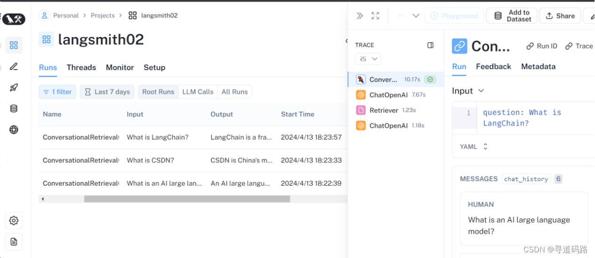Select the ChatOpenAI 1.18s trace step
This screenshot has width=595, height=258.
pos(396,125)
